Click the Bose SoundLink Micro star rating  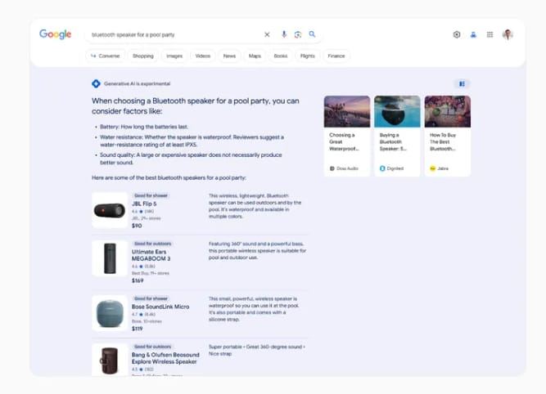pos(143,315)
